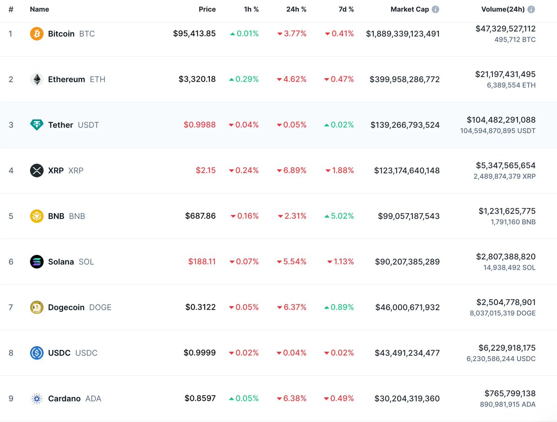This screenshot has width=557, height=422.
Task: Click Cardano volume $765,799,138
Action: click(x=510, y=393)
